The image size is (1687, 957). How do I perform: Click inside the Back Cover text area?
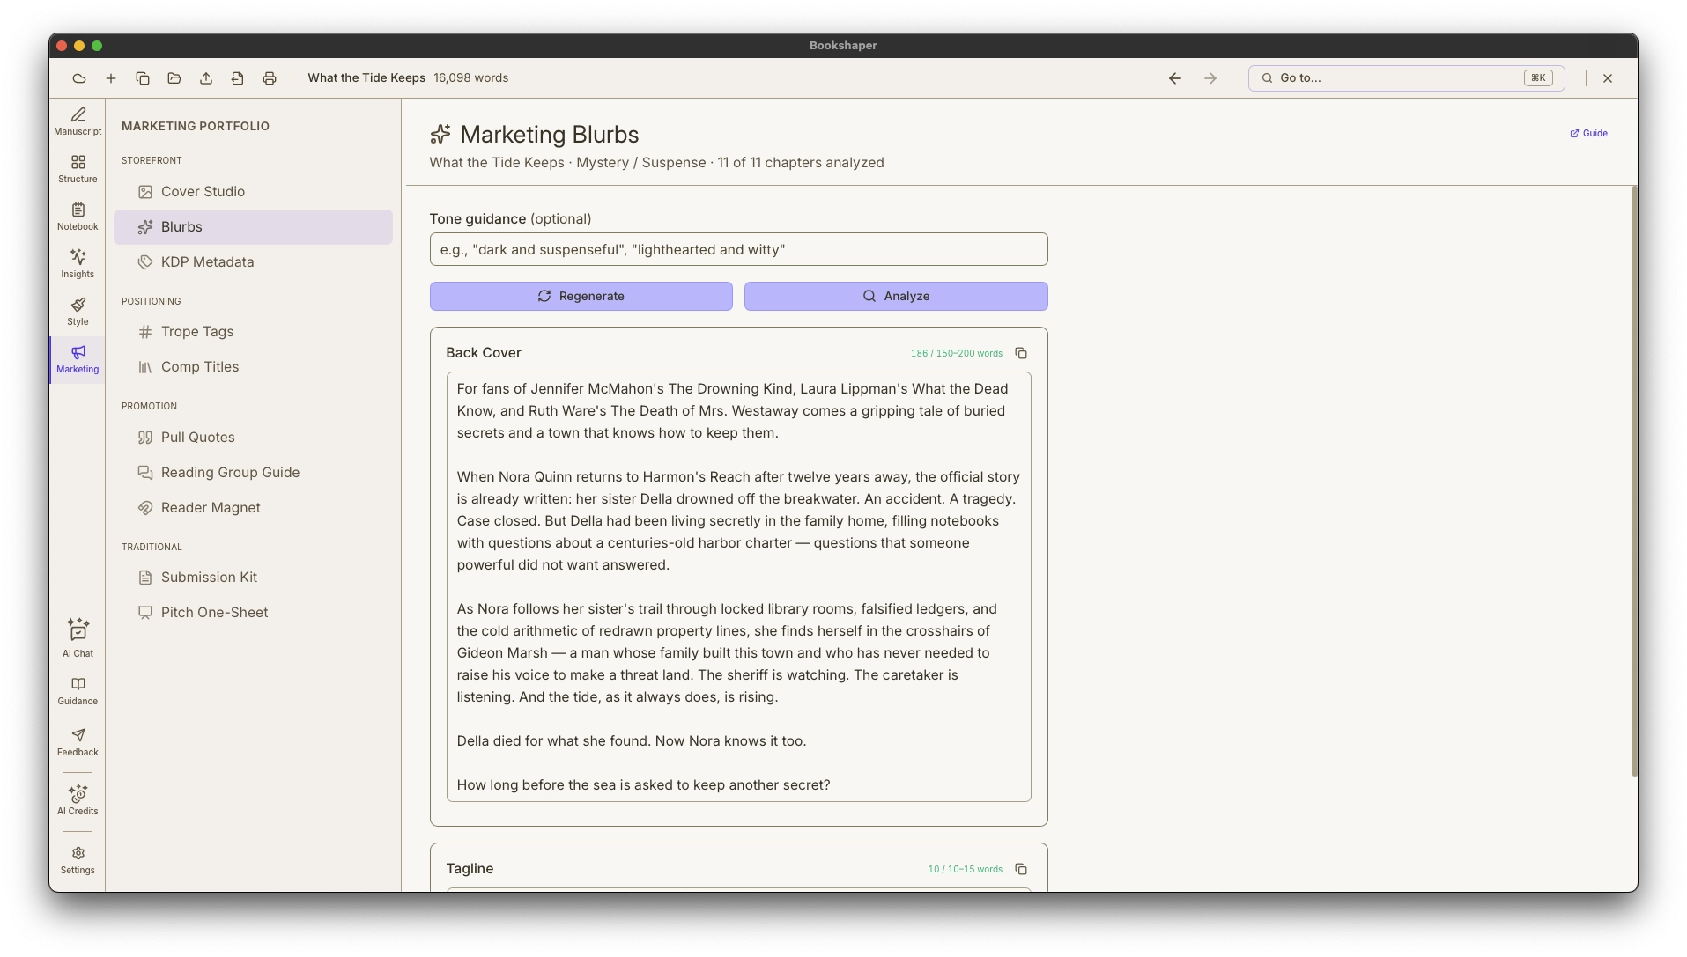tap(738, 587)
